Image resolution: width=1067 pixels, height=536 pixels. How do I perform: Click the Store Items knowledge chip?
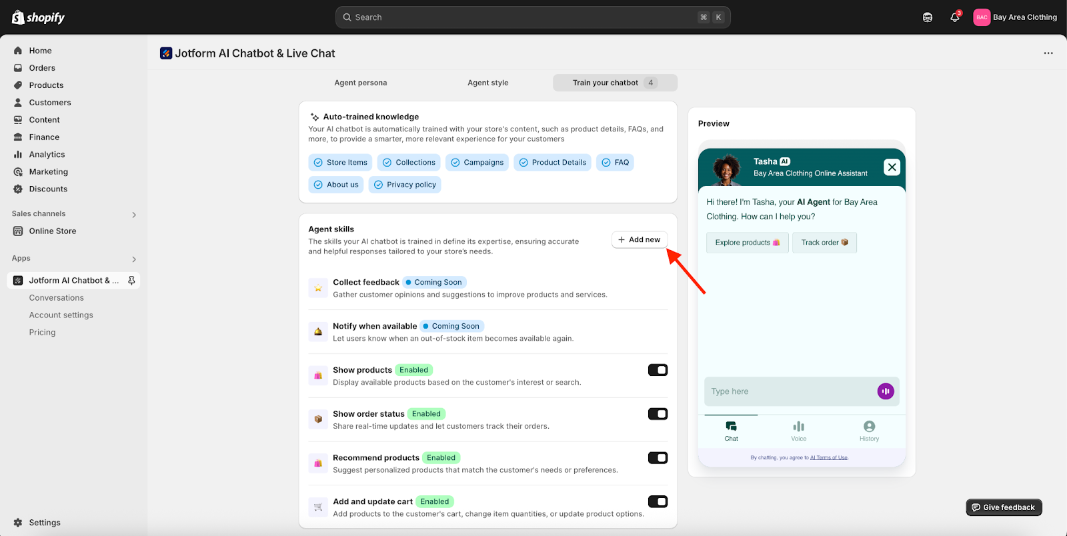(340, 163)
